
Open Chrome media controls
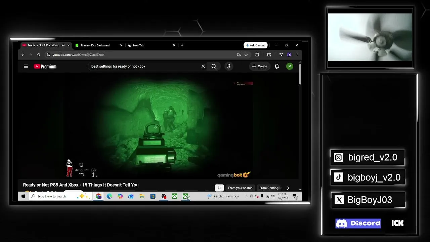click(x=281, y=55)
